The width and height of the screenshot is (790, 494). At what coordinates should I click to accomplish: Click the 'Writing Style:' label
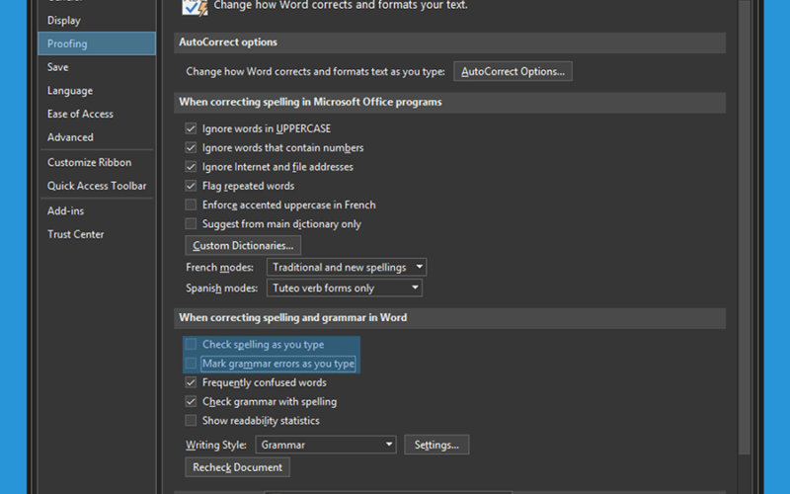coord(216,445)
